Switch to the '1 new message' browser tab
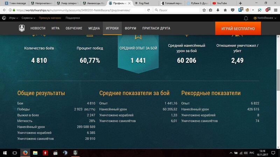The image size is (280, 157). pos(15,3)
